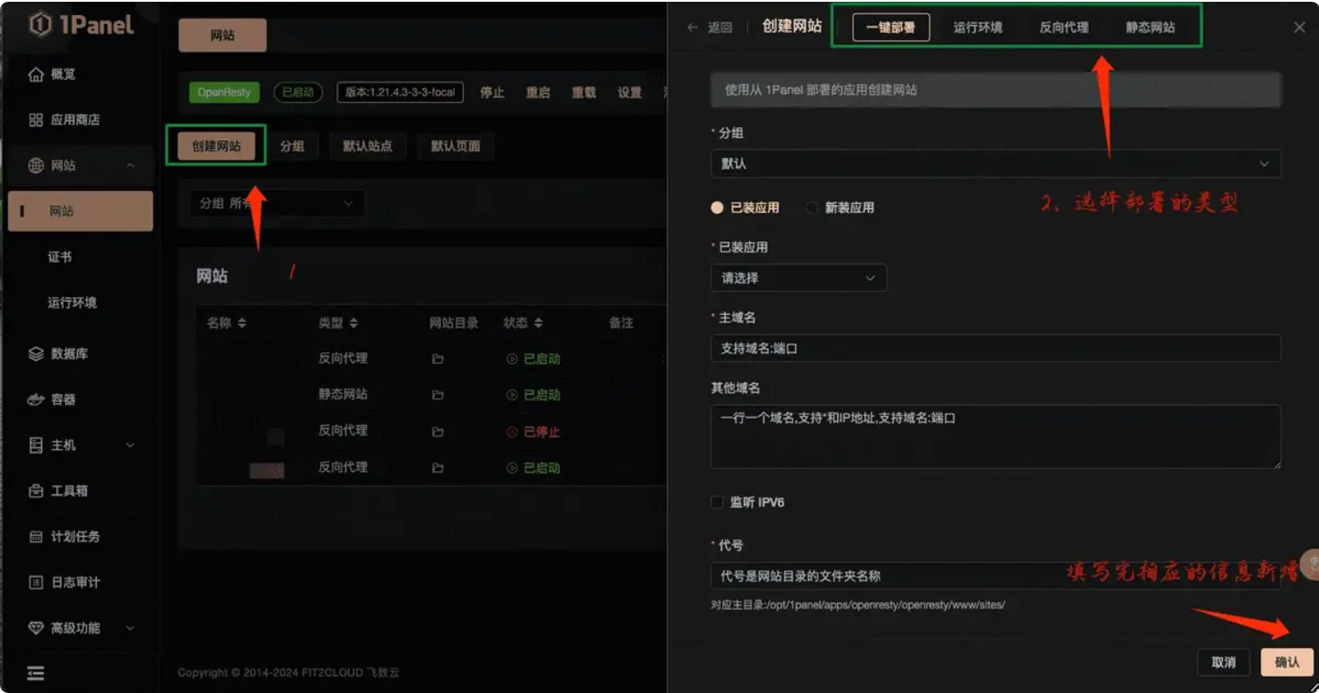Click the 工具箱 toolbox icon
The height and width of the screenshot is (693, 1319).
click(36, 491)
